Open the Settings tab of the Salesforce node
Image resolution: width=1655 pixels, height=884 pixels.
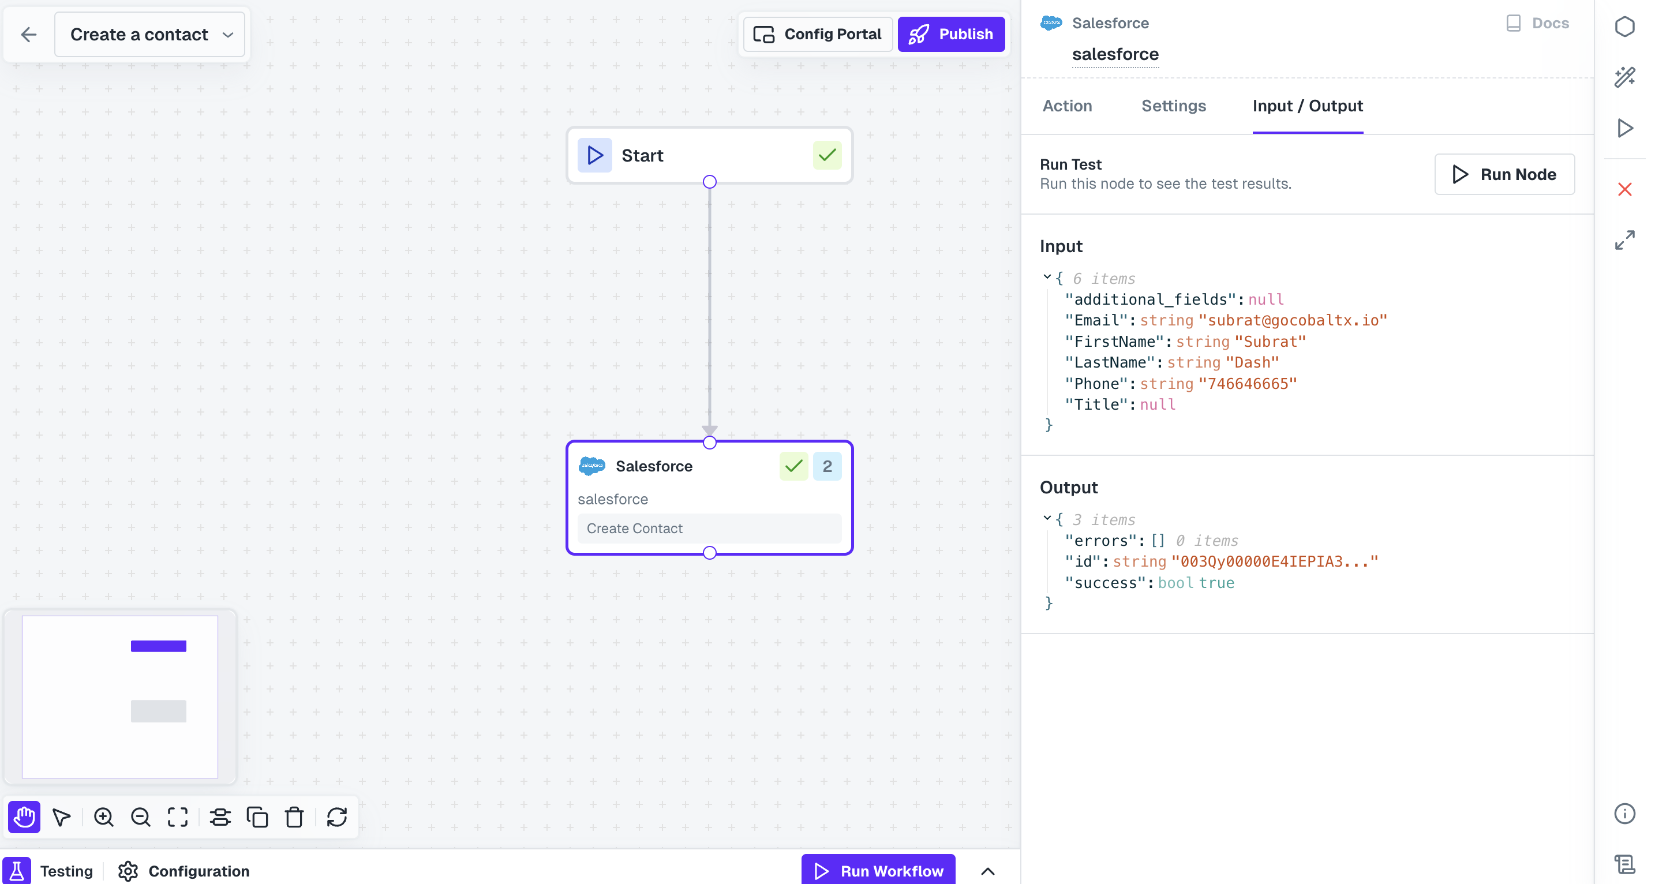[x=1173, y=106]
